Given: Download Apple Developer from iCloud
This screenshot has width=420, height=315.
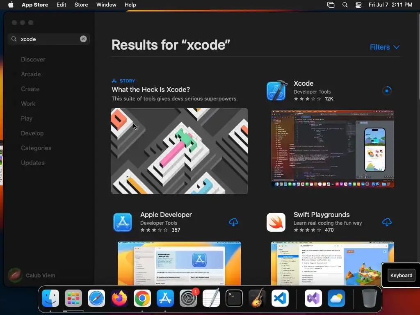Looking at the screenshot, I should (x=233, y=222).
